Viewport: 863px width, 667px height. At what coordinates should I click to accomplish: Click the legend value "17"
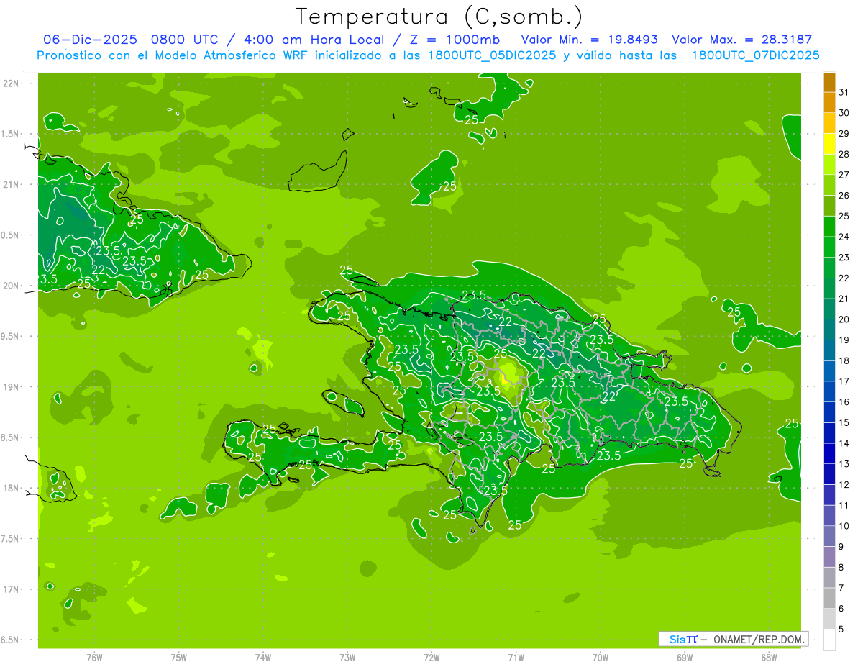point(844,381)
